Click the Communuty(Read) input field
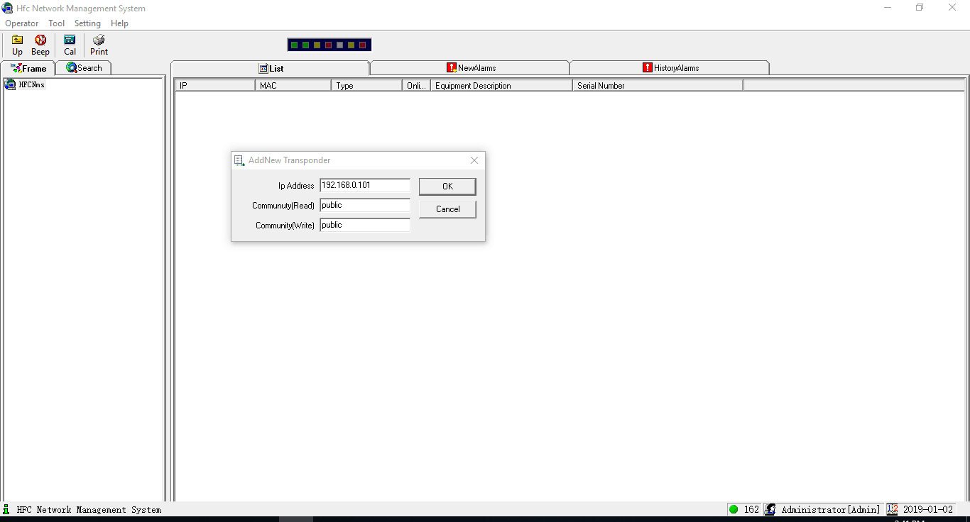This screenshot has height=522, width=970. click(365, 205)
